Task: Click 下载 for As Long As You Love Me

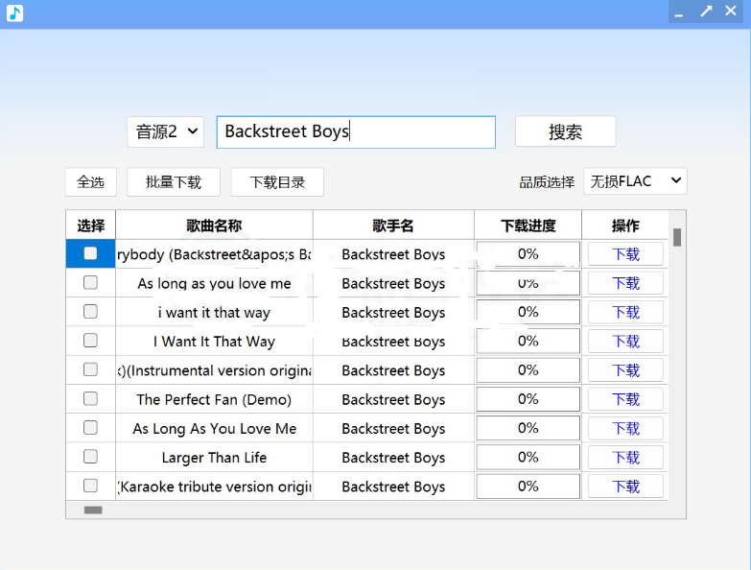Action: tap(625, 428)
